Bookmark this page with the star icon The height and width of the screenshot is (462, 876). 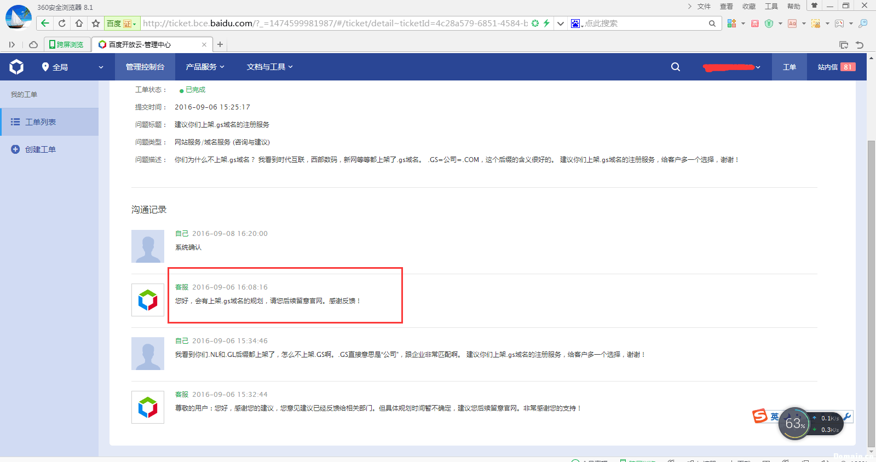[96, 23]
